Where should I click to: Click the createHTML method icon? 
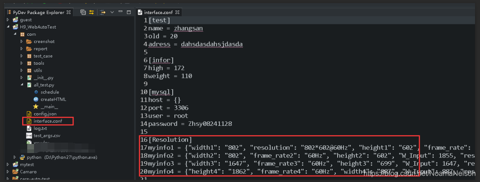[36, 100]
